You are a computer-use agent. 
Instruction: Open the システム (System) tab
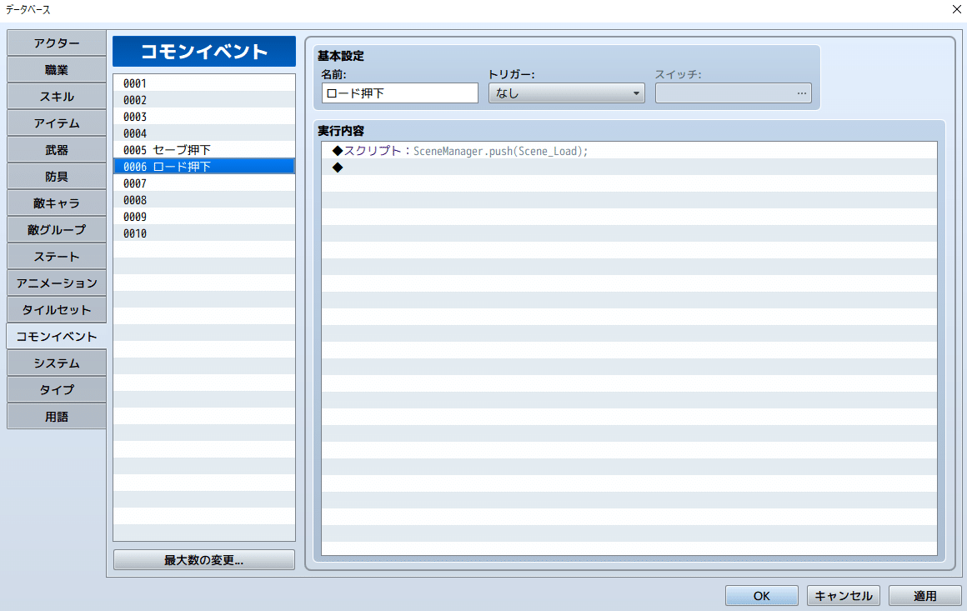[x=56, y=363]
